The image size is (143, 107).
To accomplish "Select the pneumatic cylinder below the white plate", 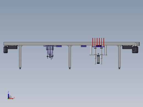I will tap(98, 59).
